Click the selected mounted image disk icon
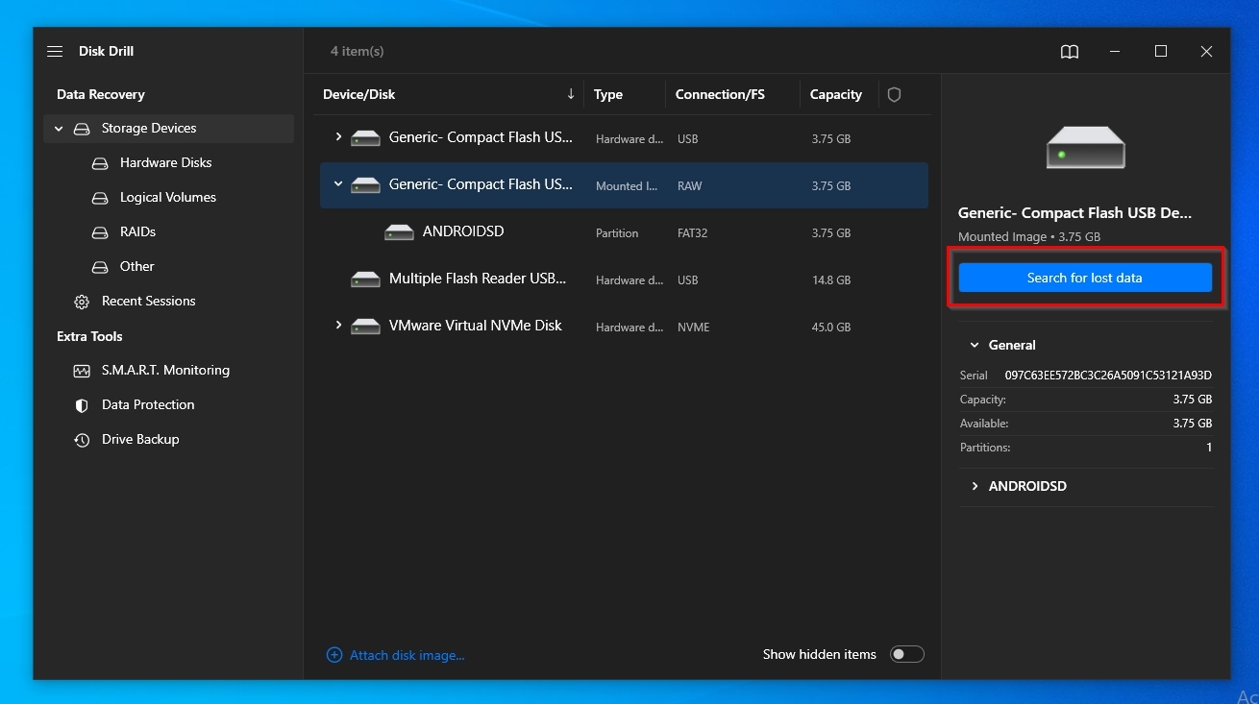1259x704 pixels. (365, 185)
